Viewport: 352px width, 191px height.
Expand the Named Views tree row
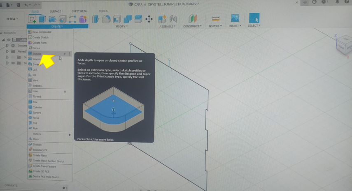7,51
